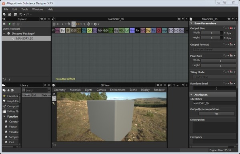Add a Gradient Dynamic (GrD) node
Viewport: 240px width, 154px height.
click(106, 30)
